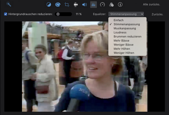Show the clip information icon
The height and width of the screenshot is (115, 169).
pyautogui.click(x=120, y=5)
